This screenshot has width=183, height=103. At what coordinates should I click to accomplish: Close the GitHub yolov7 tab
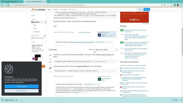pyautogui.click(x=22, y=2)
